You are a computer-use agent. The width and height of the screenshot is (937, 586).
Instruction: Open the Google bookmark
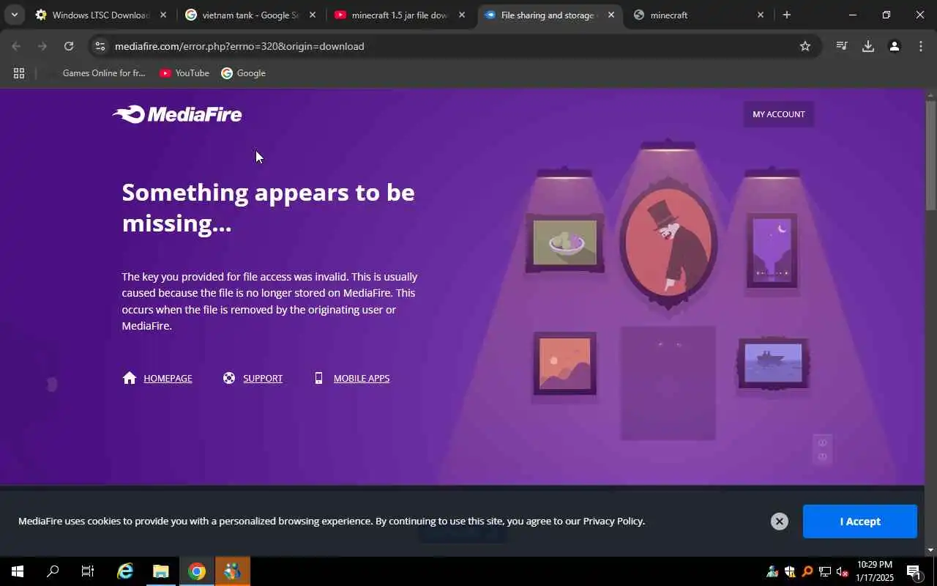243,73
